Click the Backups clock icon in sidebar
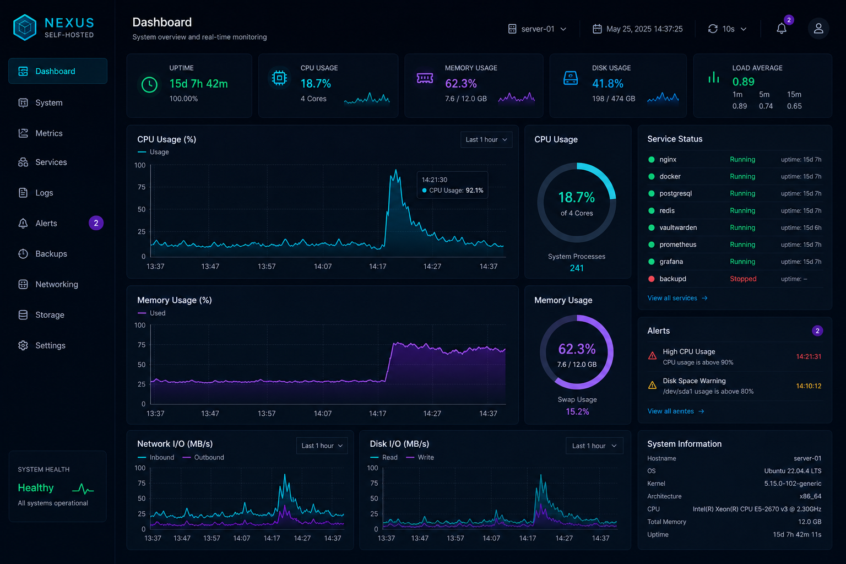846x564 pixels. tap(23, 254)
